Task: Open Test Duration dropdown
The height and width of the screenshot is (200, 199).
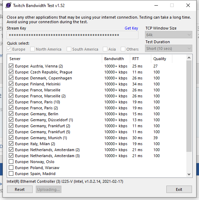Action: point(168,49)
